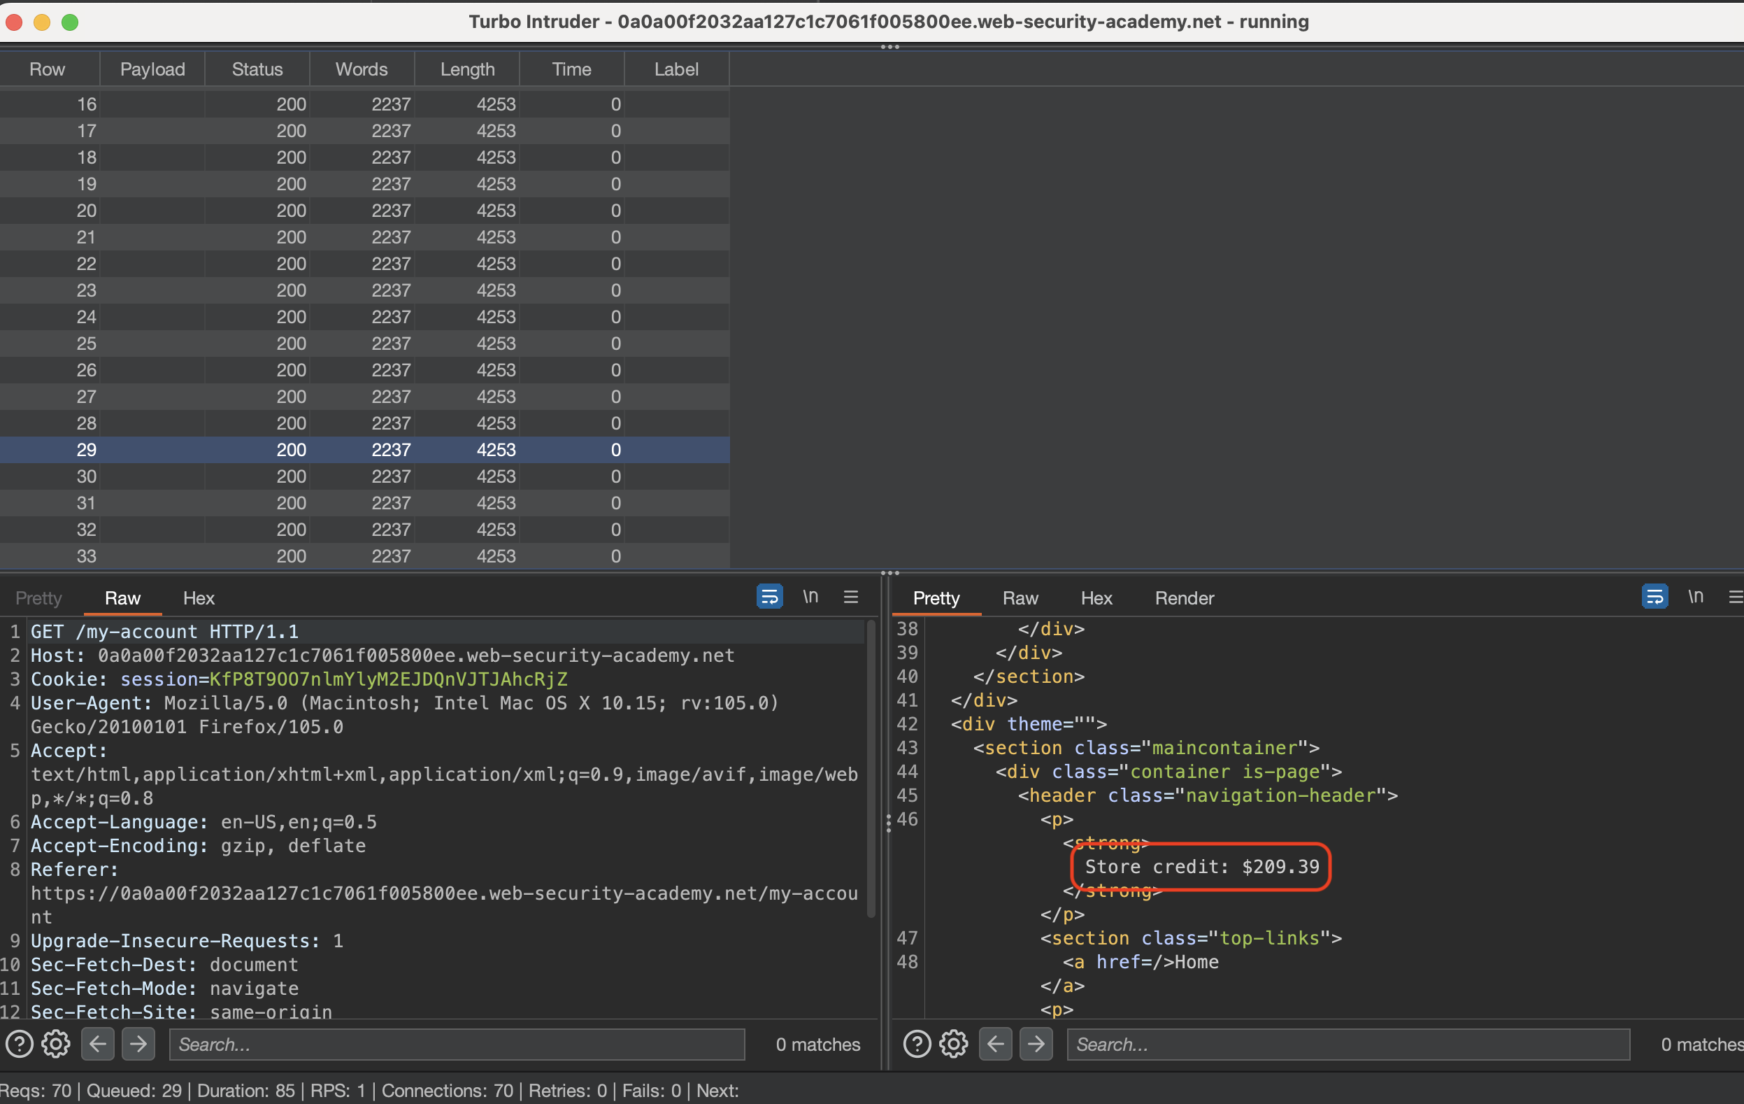Switch request view to Hex tab
The height and width of the screenshot is (1104, 1744).
tap(199, 598)
